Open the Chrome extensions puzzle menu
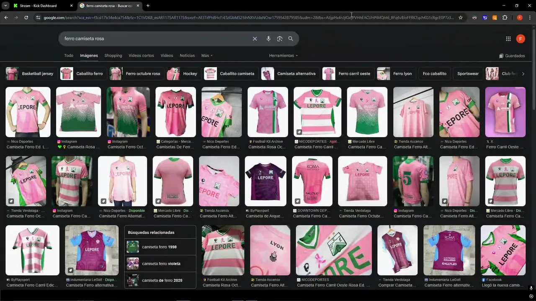The image size is (536, 301). [x=505, y=18]
